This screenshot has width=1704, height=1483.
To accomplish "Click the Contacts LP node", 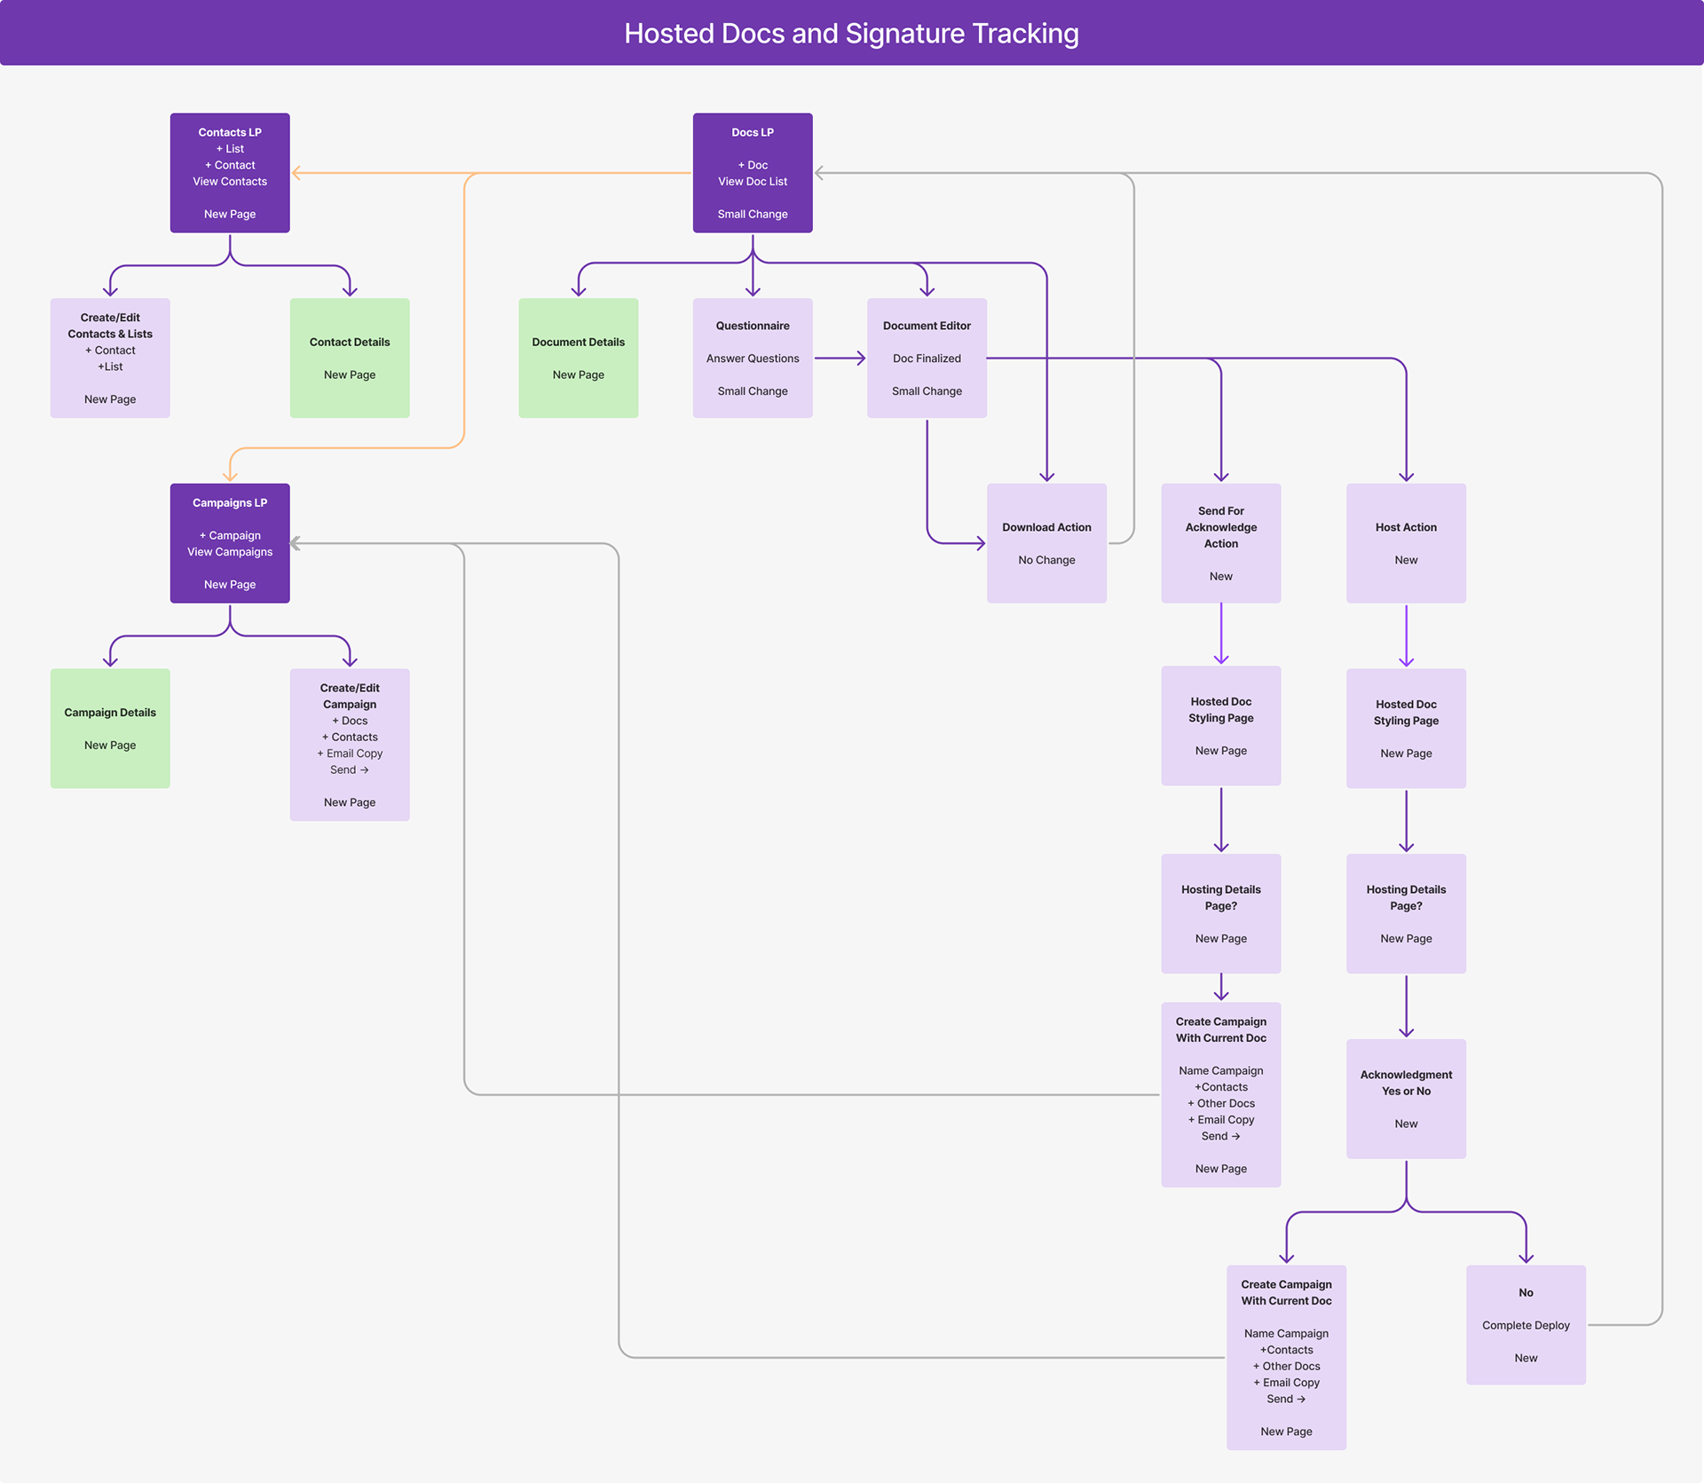I will point(230,173).
